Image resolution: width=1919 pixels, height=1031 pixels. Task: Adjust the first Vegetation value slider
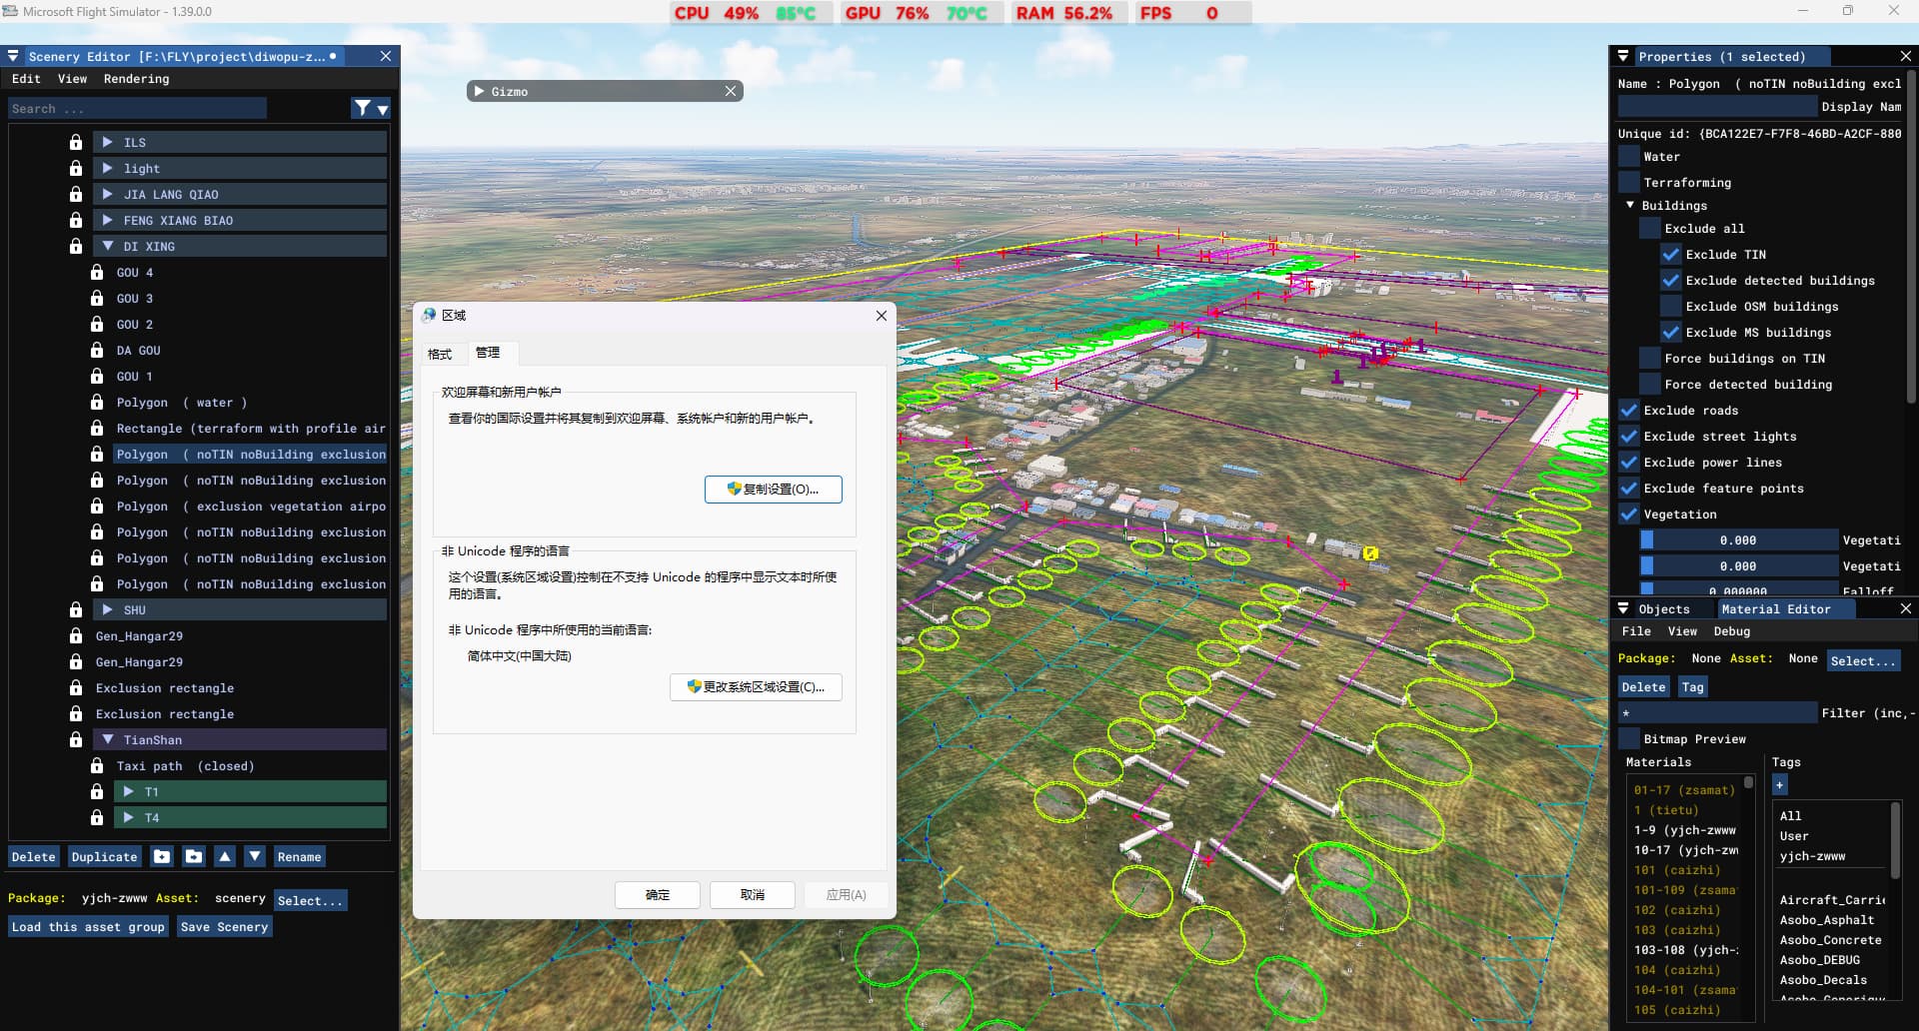(x=1738, y=540)
